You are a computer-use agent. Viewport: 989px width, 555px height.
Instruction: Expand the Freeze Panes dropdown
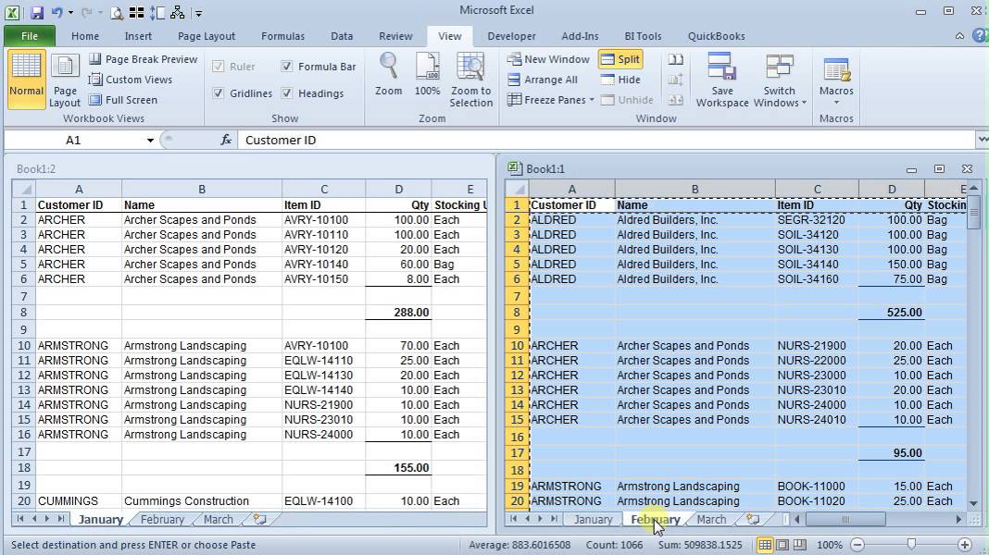coord(592,100)
